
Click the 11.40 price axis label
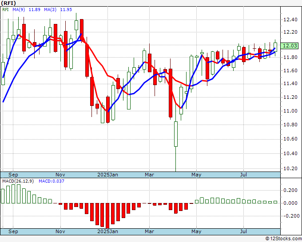pyautogui.click(x=290, y=84)
